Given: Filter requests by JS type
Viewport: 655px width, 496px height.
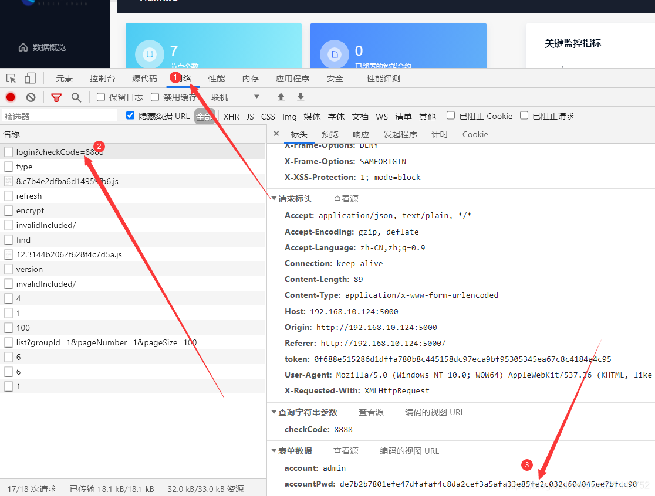Looking at the screenshot, I should coord(250,117).
